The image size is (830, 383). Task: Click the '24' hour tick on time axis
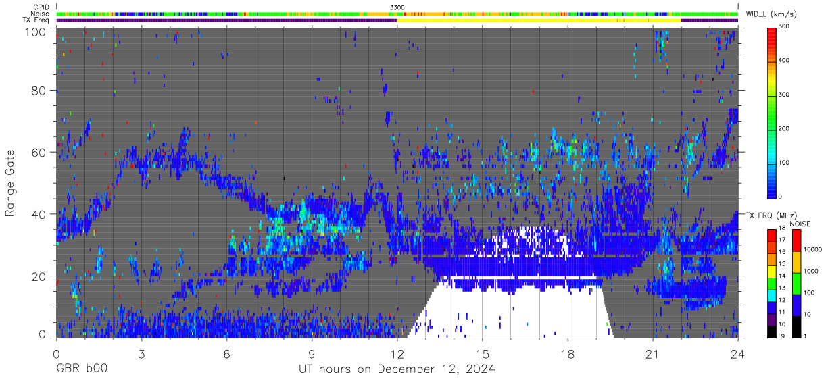[738, 353]
